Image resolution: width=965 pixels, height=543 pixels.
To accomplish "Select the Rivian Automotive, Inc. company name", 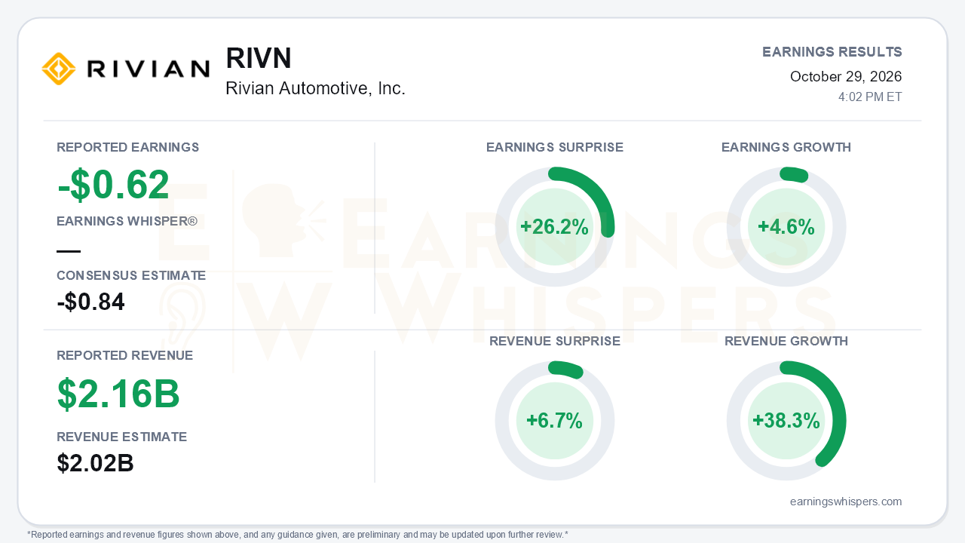I will 315,88.
